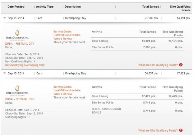Write a Review for Sep 8 check-in stay

63,39
